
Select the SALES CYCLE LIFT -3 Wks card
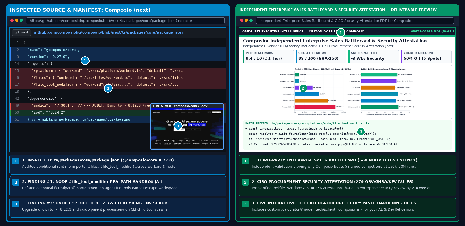tap(373, 57)
